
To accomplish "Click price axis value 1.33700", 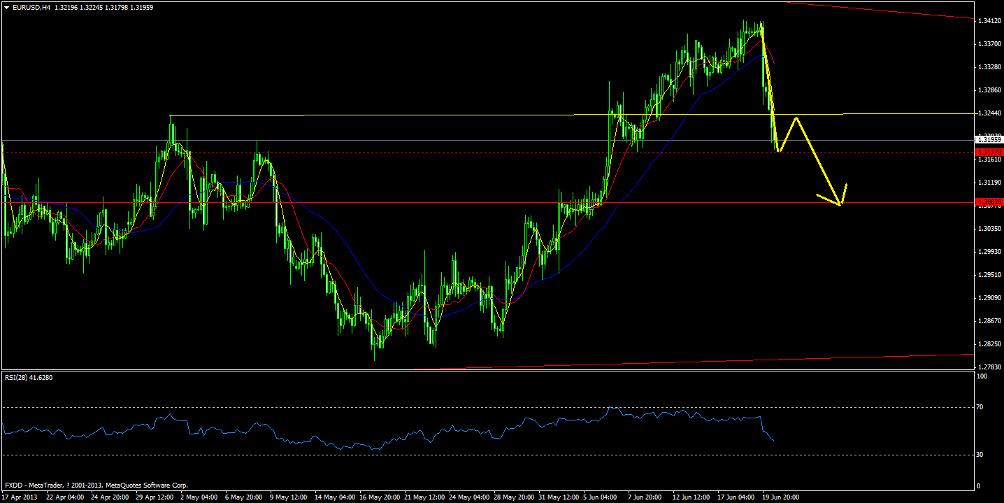I will (x=990, y=44).
